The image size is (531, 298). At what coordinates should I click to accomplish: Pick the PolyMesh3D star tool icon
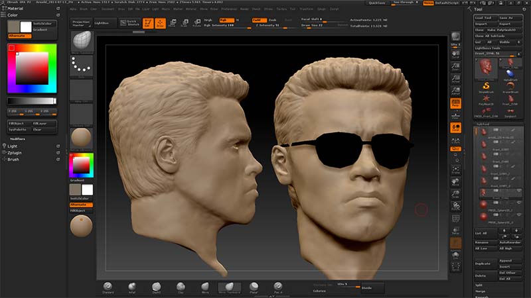[x=486, y=100]
